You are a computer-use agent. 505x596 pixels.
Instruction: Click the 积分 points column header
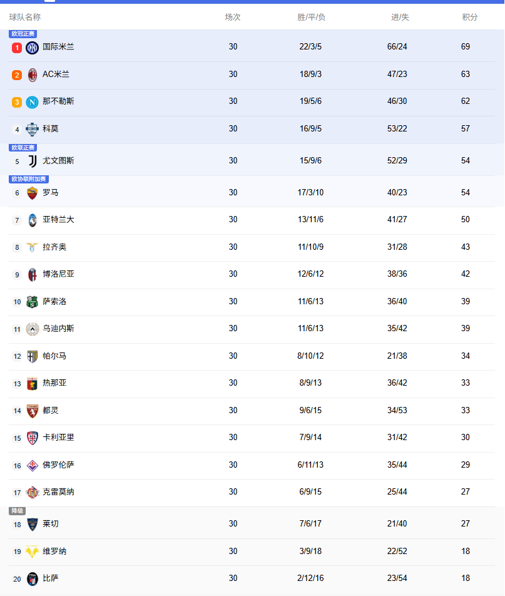pyautogui.click(x=470, y=18)
